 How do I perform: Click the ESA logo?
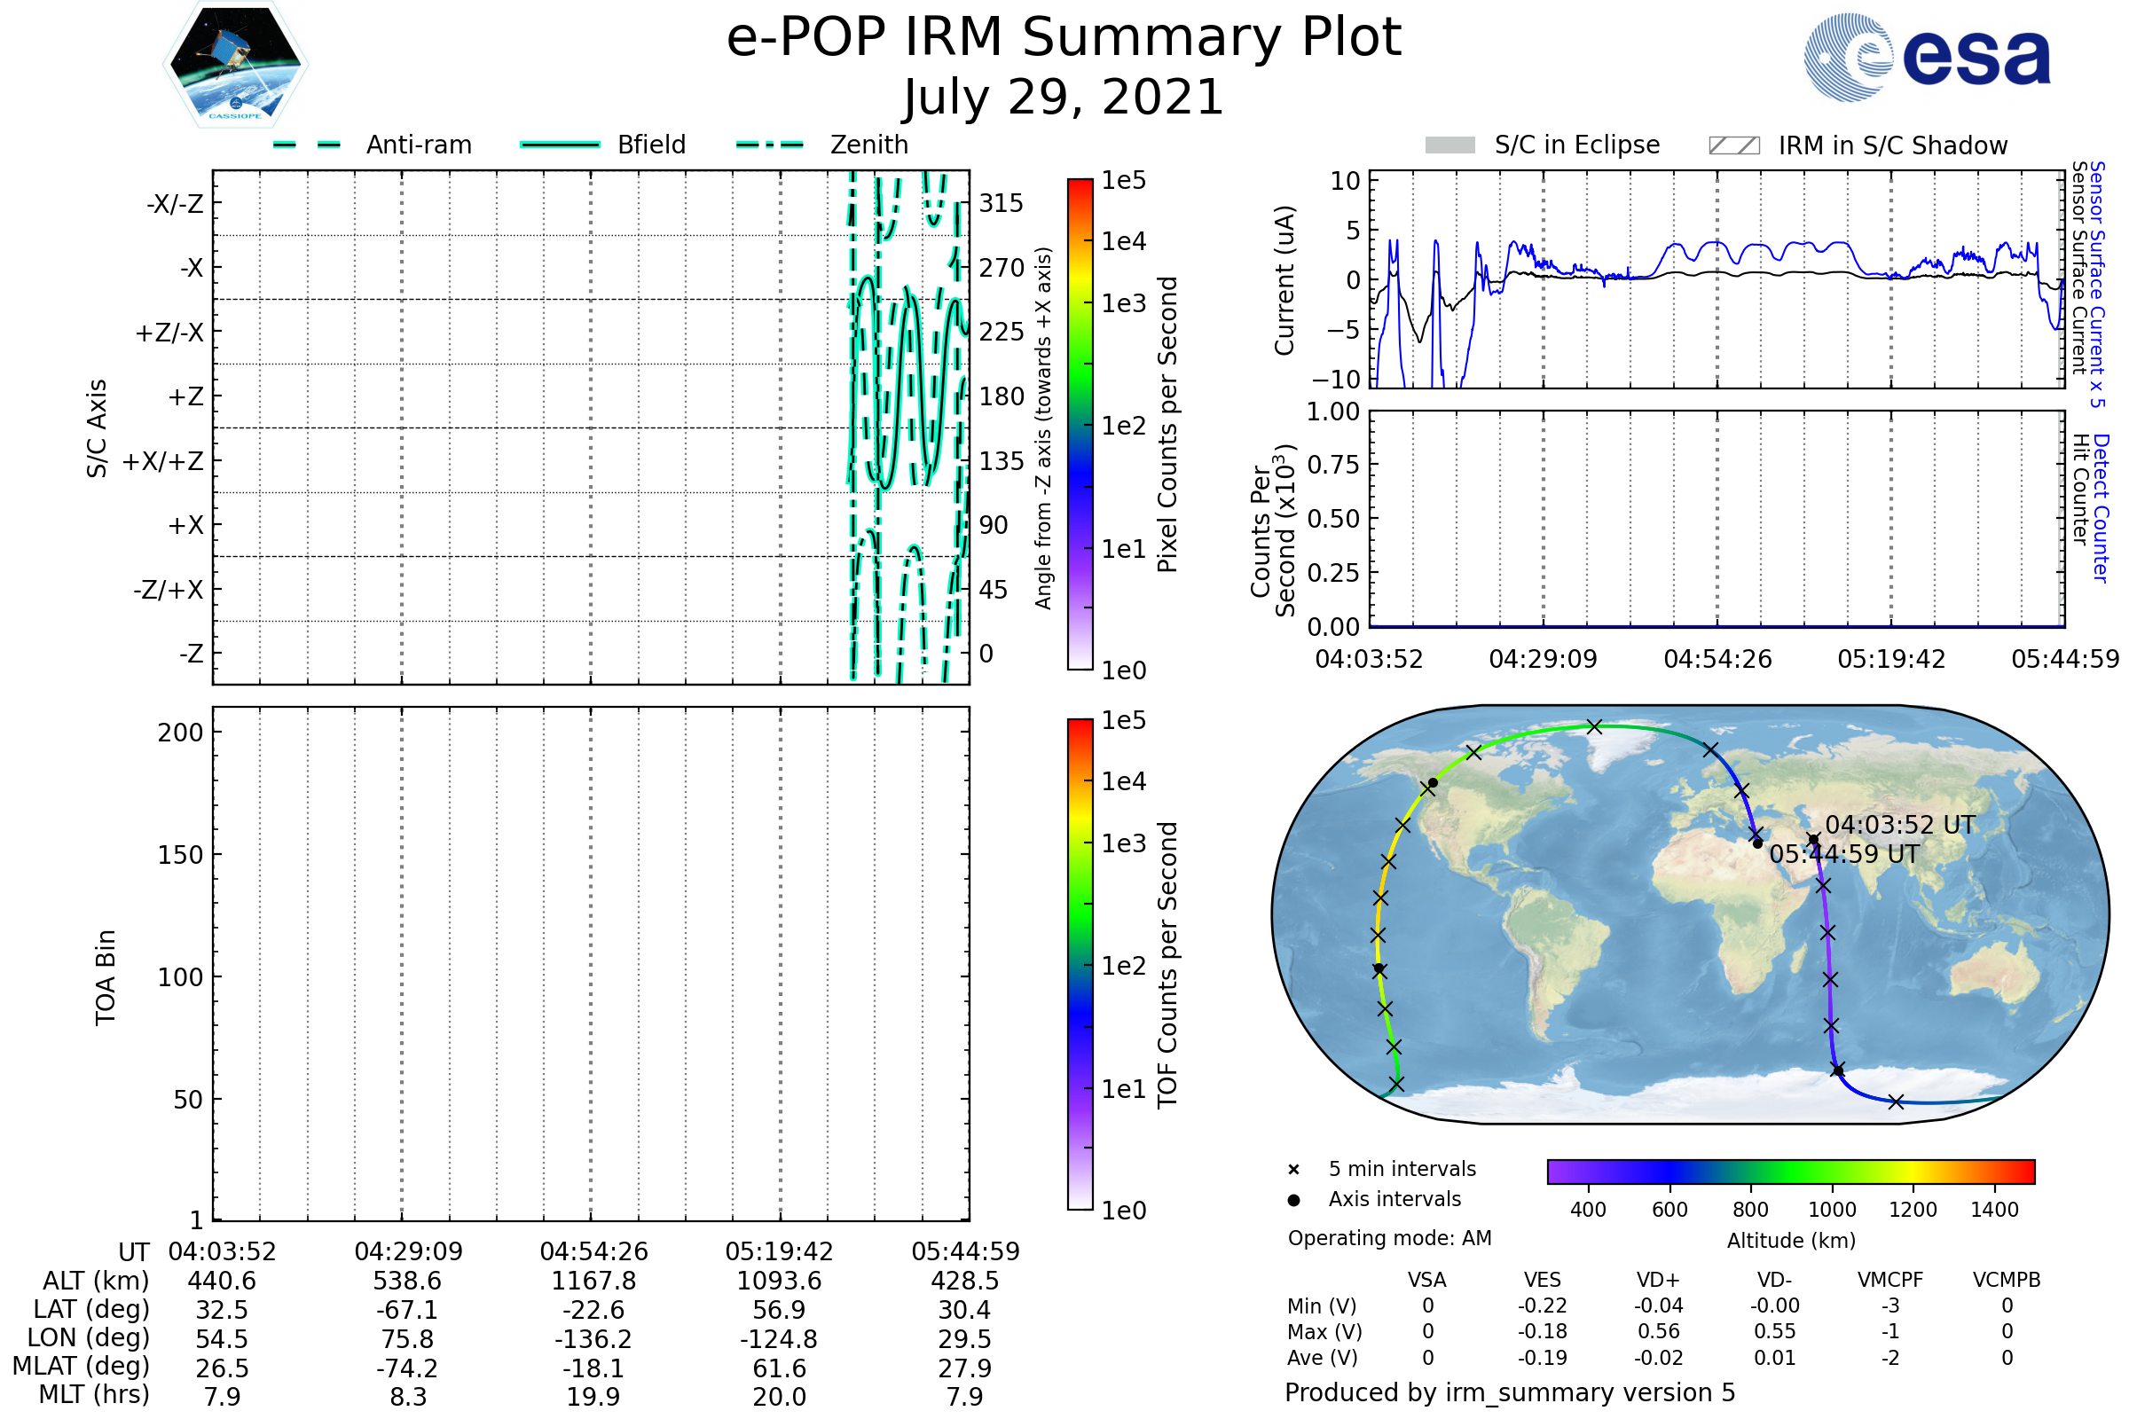pos(1926,56)
